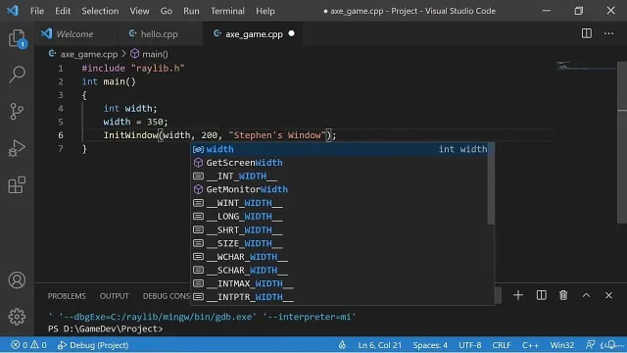The image size is (627, 353).
Task: Open the Run and Debug view
Action: pos(17,148)
